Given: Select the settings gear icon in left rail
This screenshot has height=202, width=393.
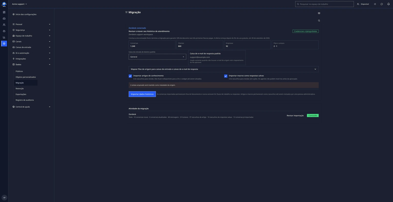Looking at the screenshot, I should pyautogui.click(x=4, y=43).
